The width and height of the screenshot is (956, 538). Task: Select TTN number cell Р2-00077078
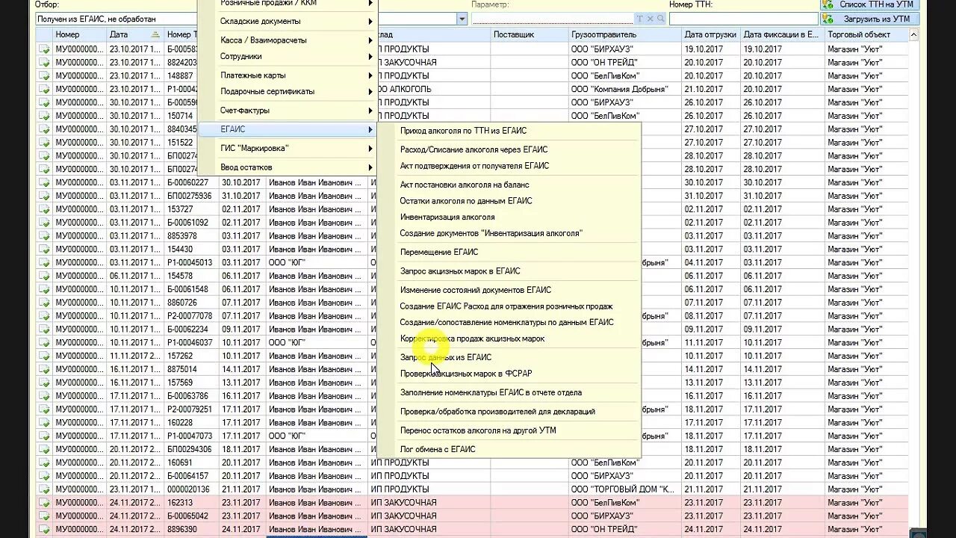pyautogui.click(x=191, y=316)
